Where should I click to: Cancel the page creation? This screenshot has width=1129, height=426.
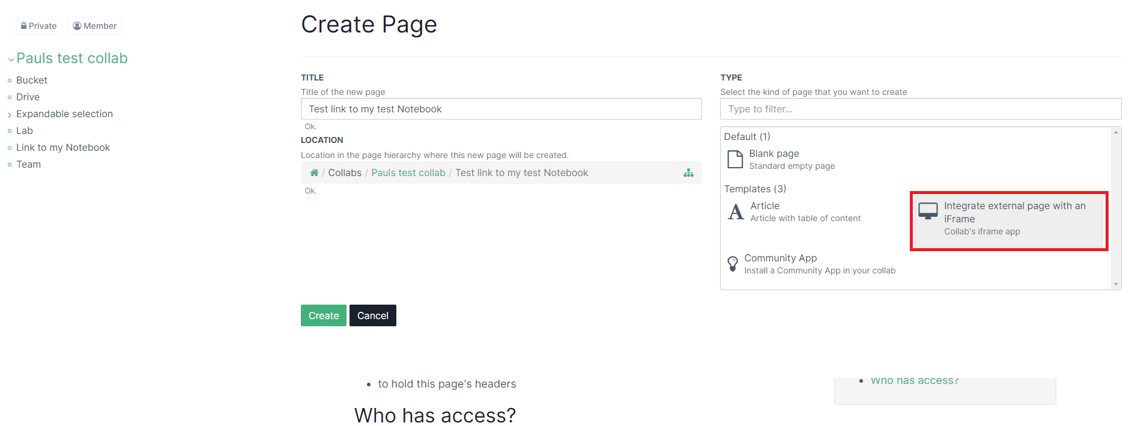point(372,315)
